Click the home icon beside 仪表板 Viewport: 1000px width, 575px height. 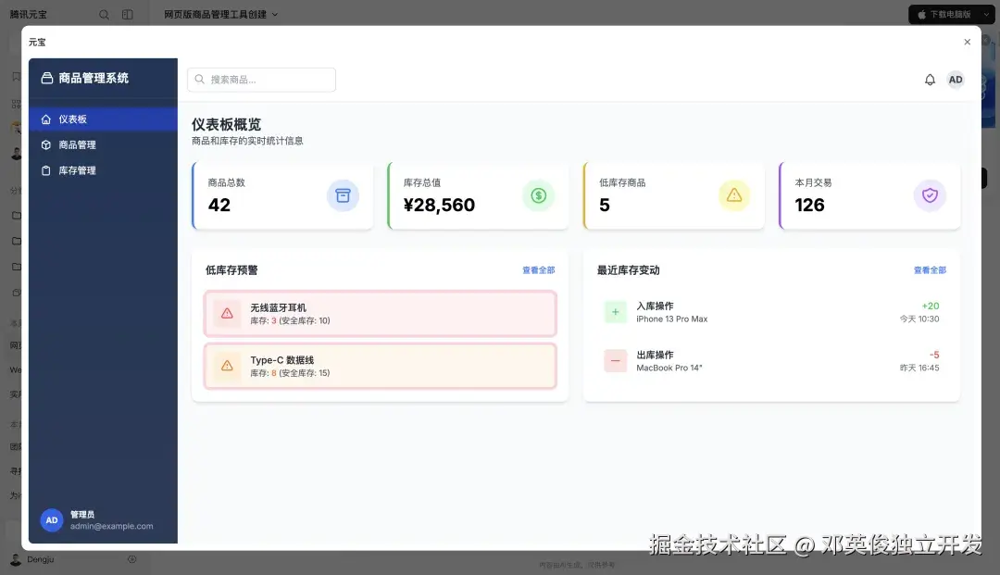(45, 119)
